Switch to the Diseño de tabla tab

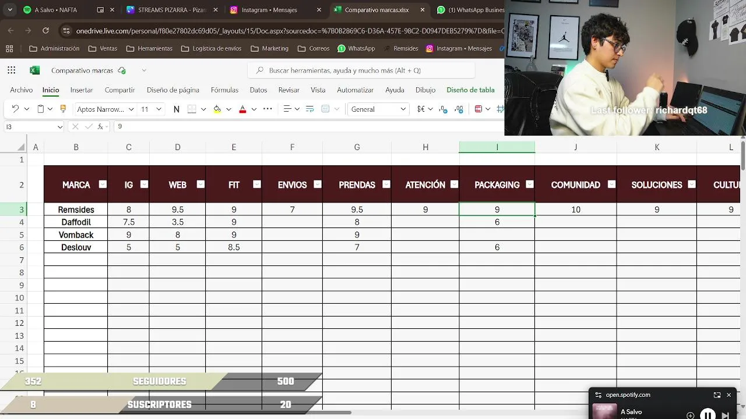click(470, 90)
